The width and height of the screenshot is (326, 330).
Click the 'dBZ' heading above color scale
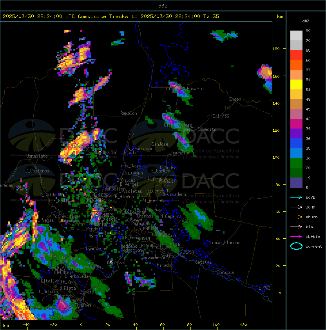[x=306, y=21]
